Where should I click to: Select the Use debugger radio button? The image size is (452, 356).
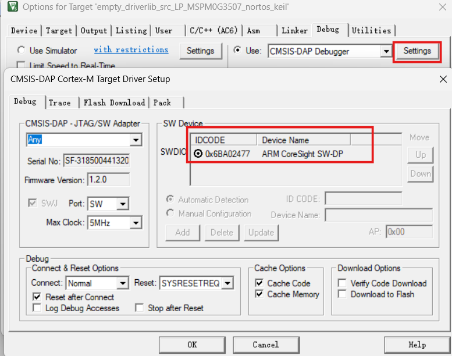(237, 50)
